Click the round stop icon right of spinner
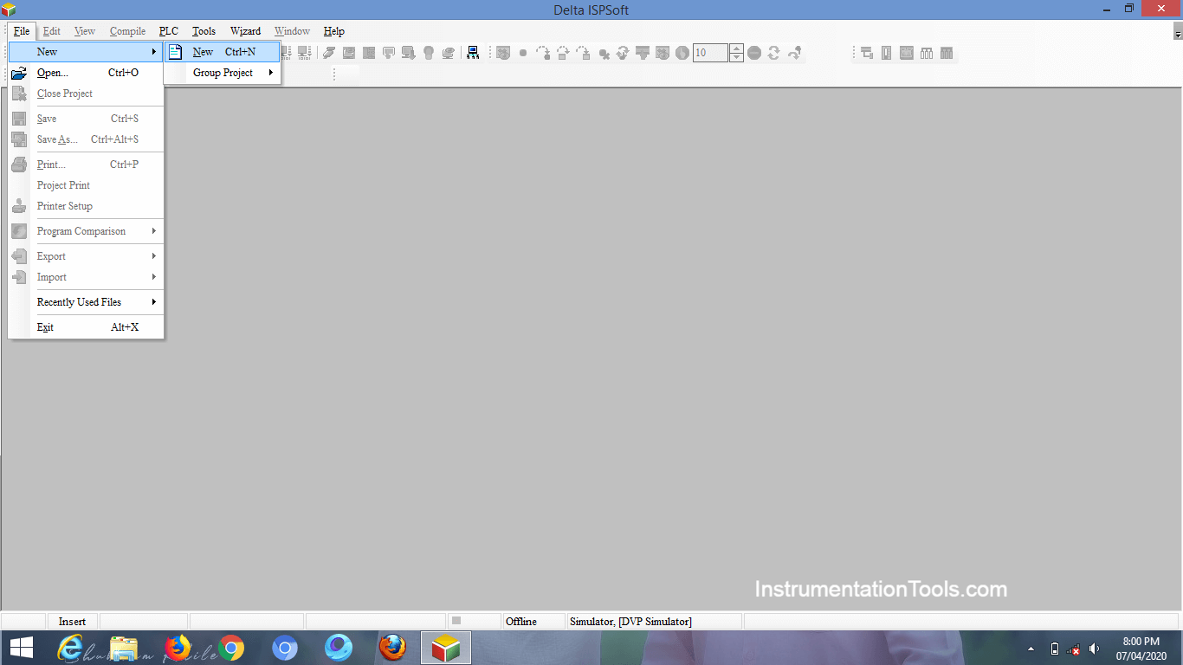1183x665 pixels. point(754,53)
